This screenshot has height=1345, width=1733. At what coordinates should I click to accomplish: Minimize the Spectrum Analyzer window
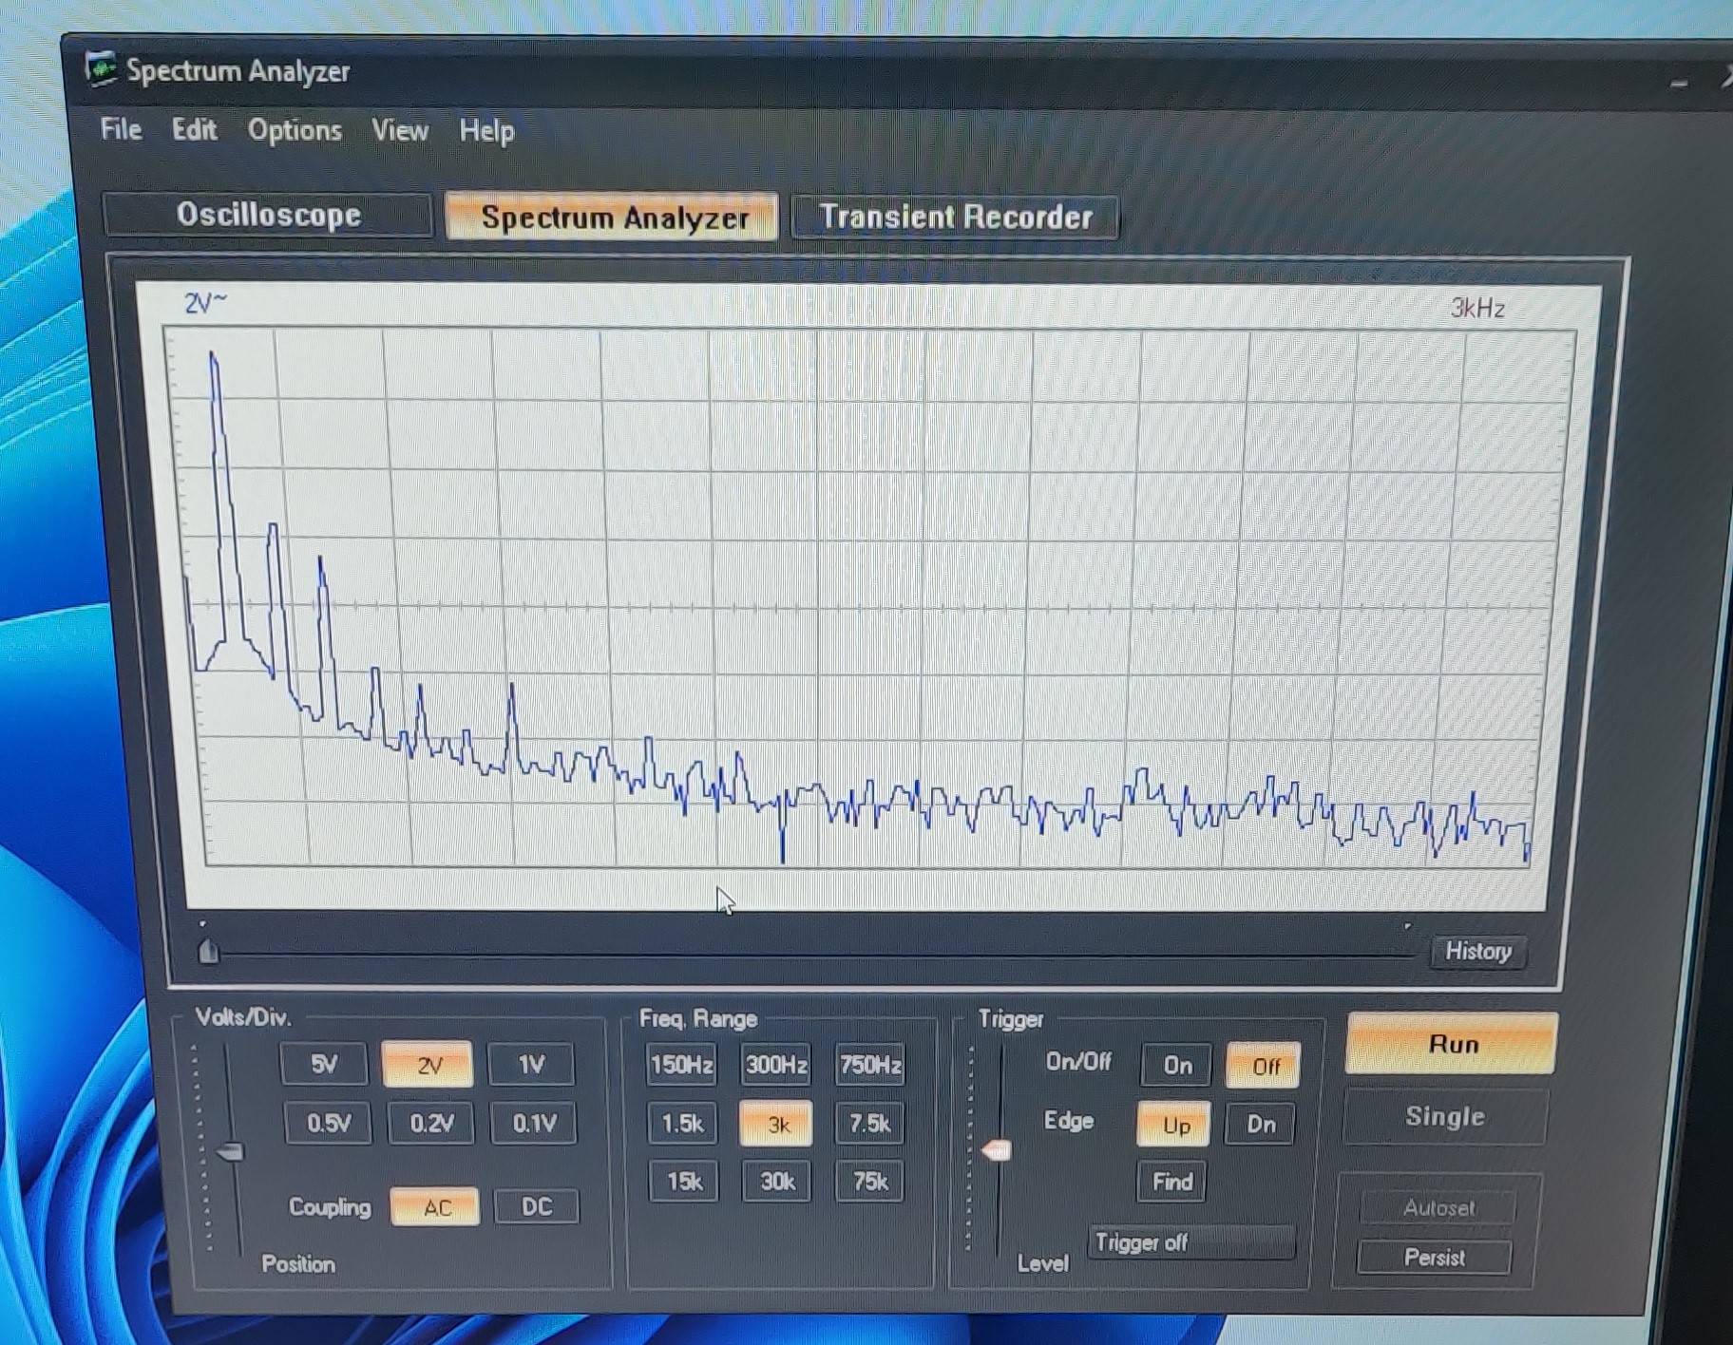[1679, 84]
